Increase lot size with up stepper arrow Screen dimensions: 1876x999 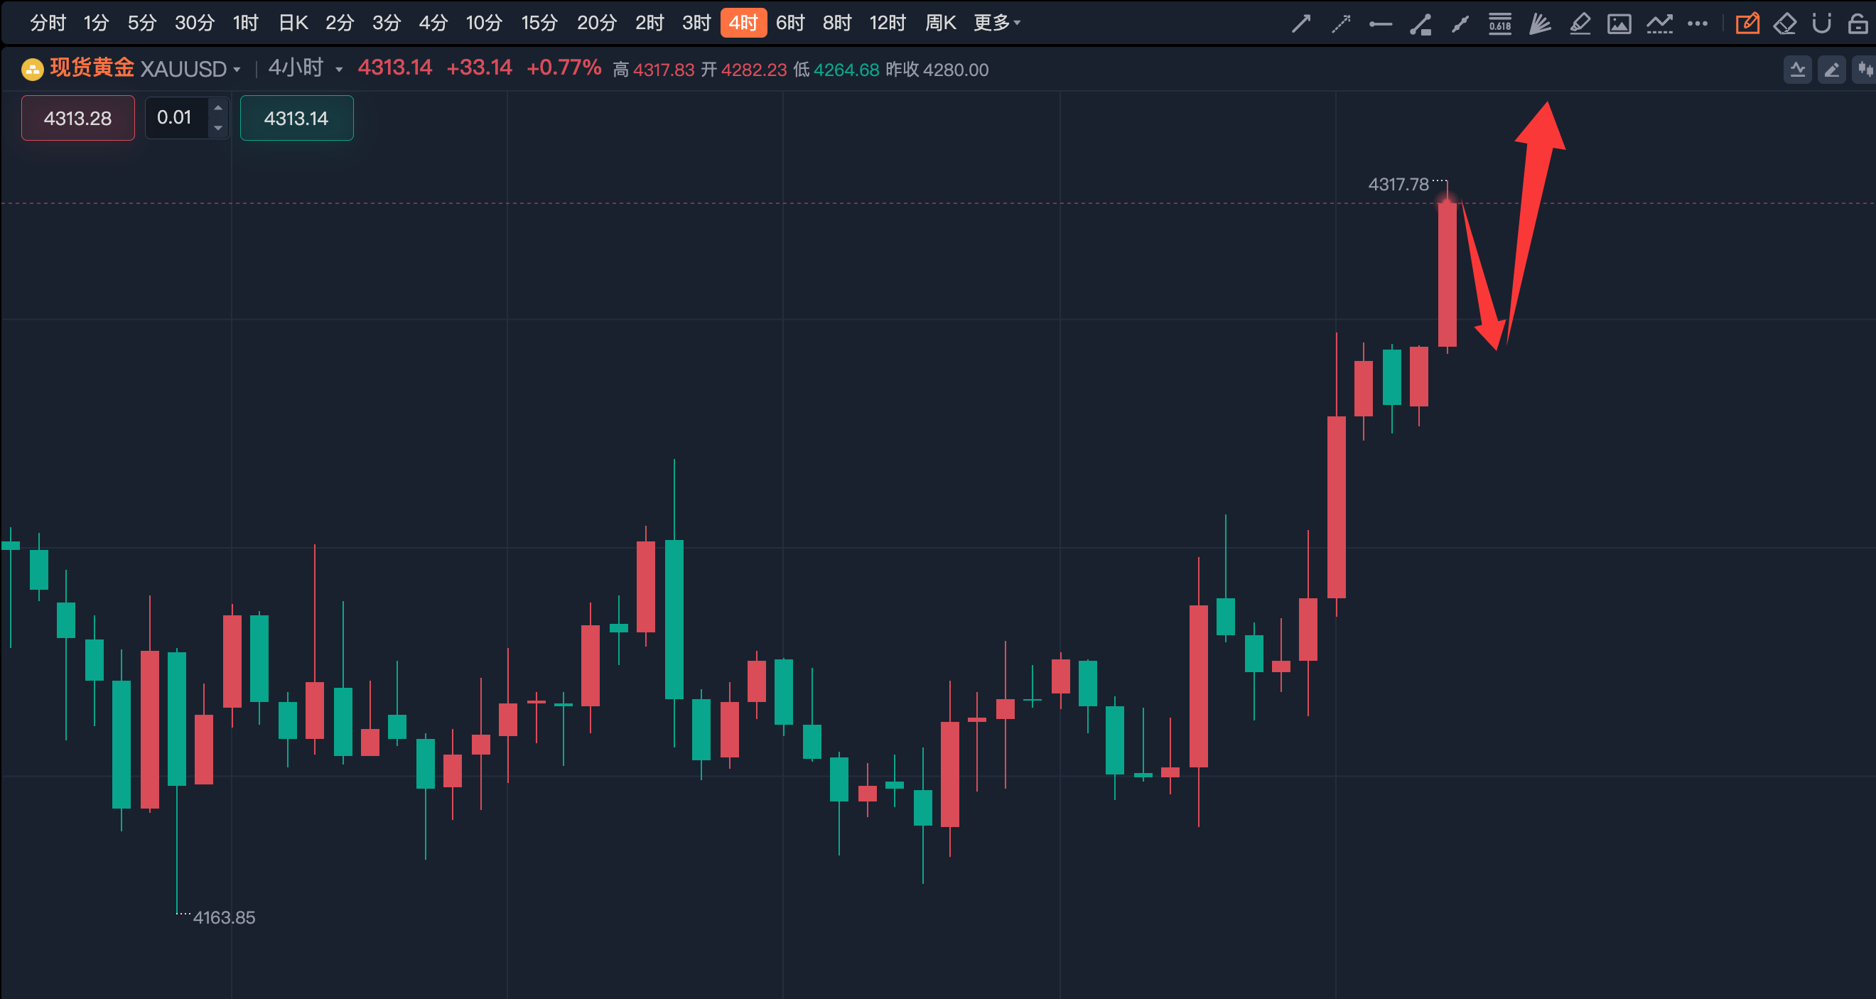pyautogui.click(x=217, y=108)
